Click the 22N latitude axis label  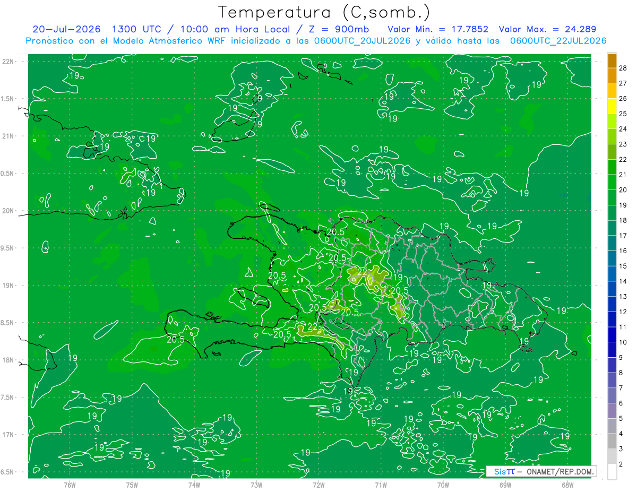click(7, 62)
